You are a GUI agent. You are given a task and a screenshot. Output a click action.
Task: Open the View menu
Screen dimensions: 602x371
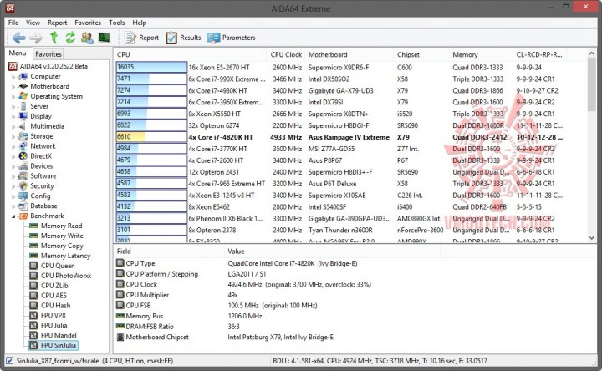[x=33, y=23]
